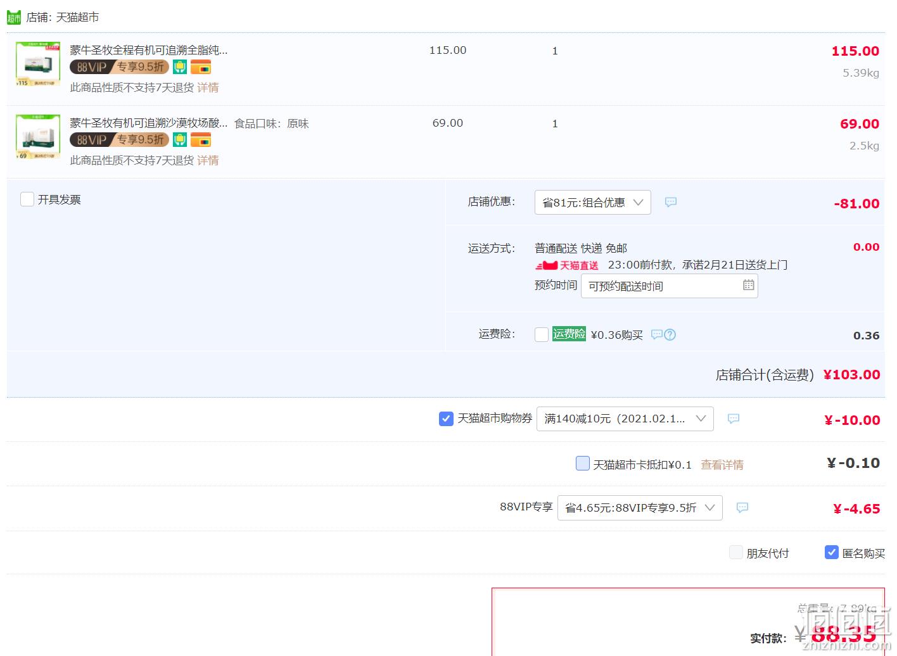
Task: Open product title 蒙牛圣牧有机可追溯沙漠牧场酸
Action: click(x=148, y=123)
